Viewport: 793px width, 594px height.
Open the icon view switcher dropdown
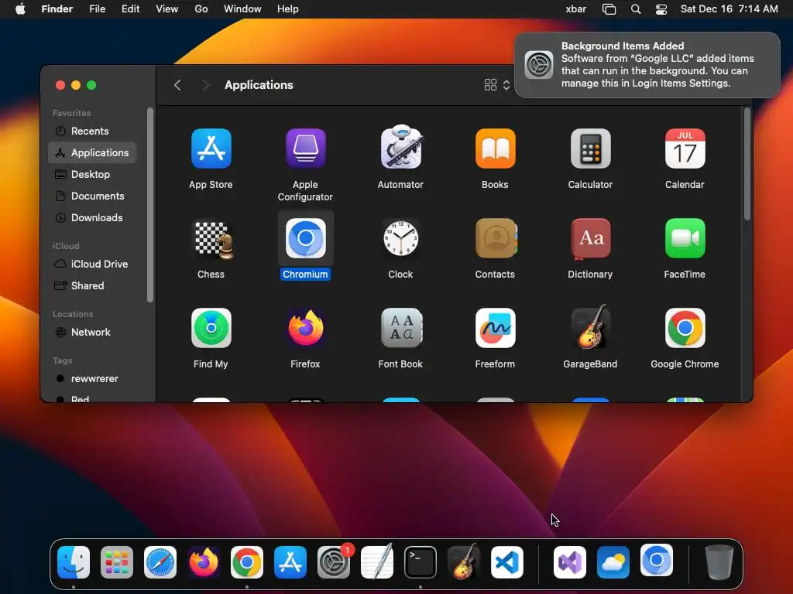pyautogui.click(x=497, y=85)
